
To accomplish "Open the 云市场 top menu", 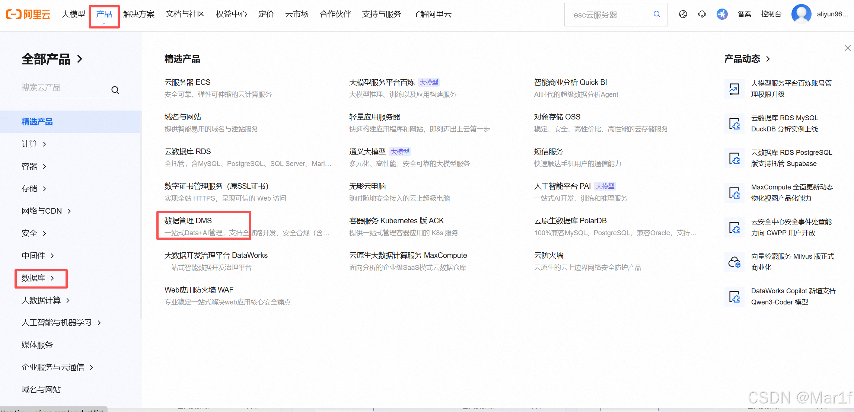I will pyautogui.click(x=297, y=14).
